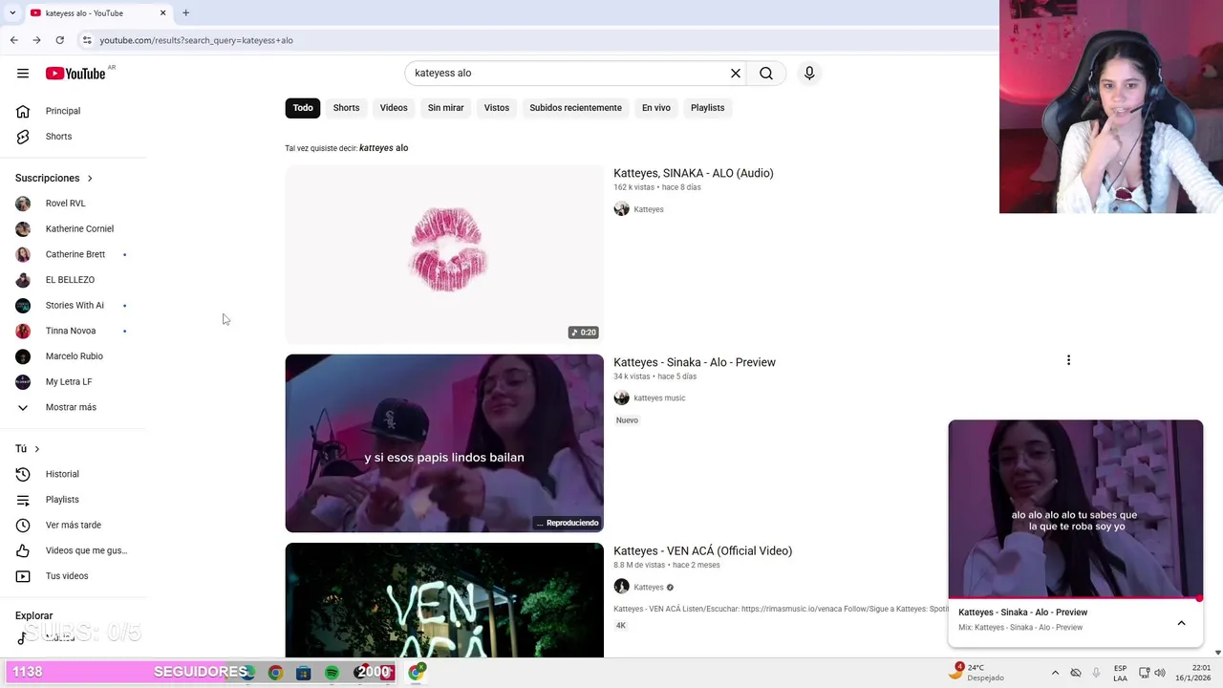Click the kiss lips ALO Audio thumbnail

(444, 254)
